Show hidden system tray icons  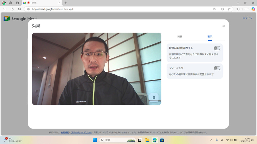(211, 140)
